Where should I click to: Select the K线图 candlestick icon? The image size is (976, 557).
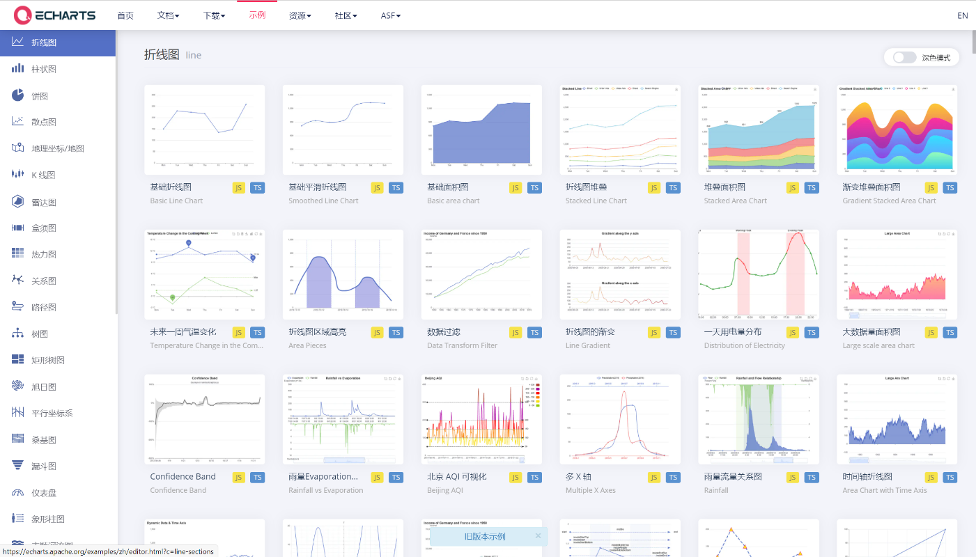click(18, 175)
